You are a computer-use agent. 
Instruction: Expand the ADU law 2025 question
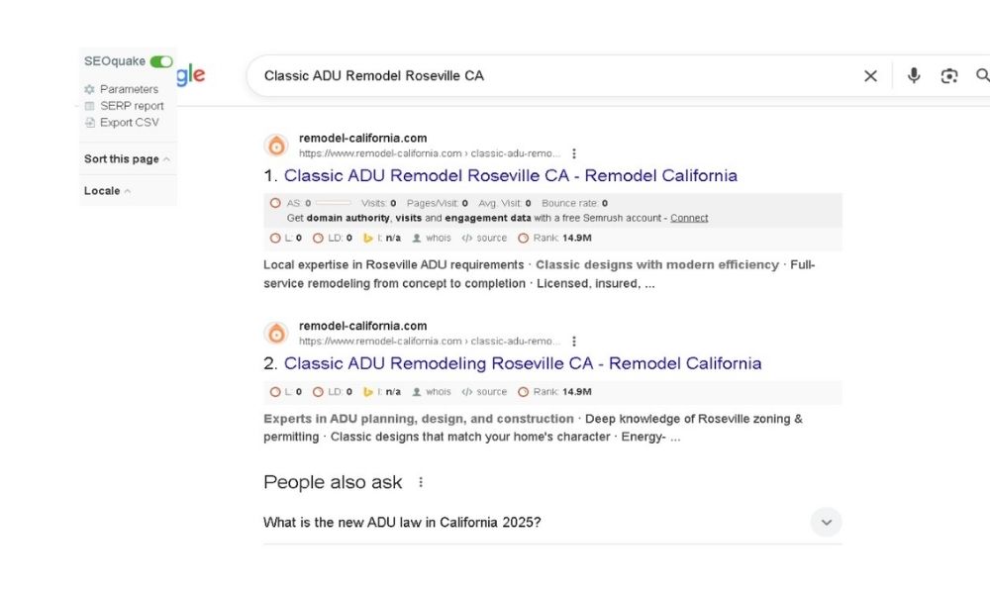point(826,523)
